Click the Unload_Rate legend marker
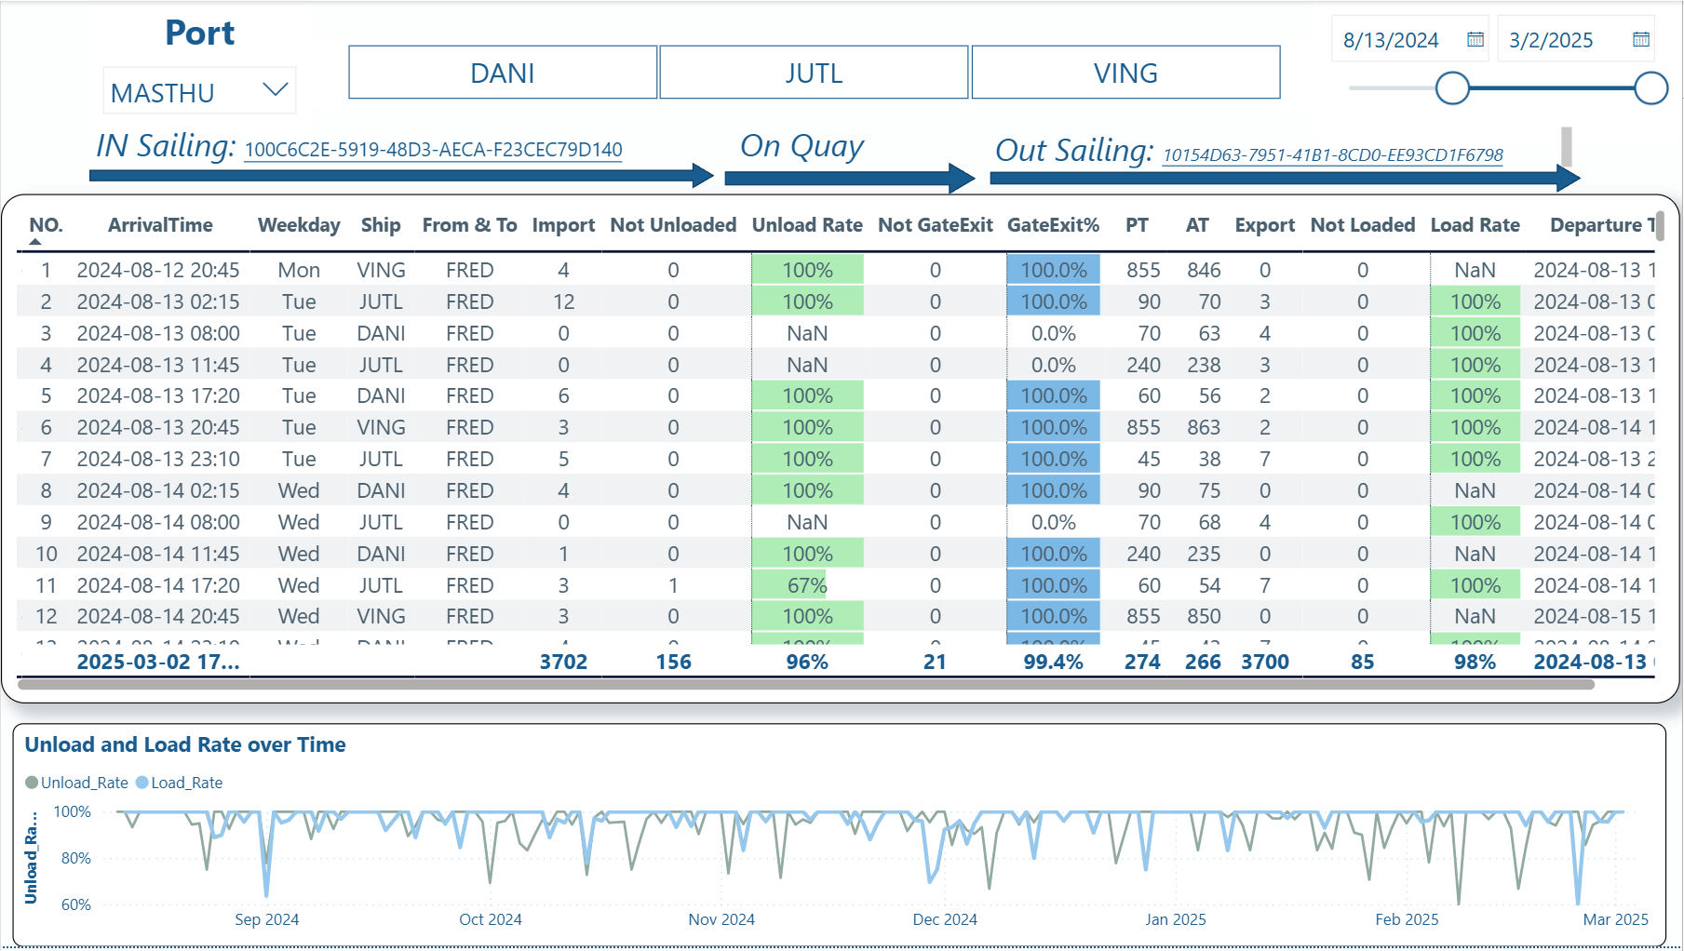The width and height of the screenshot is (1684, 951). pos(32,783)
